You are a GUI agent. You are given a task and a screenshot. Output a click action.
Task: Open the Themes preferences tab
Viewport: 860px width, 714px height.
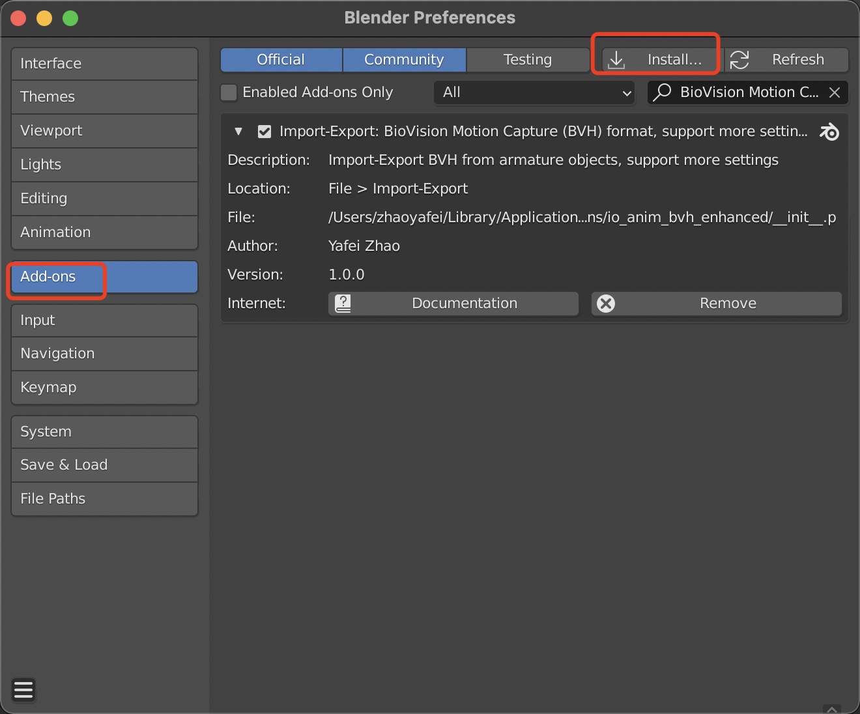point(104,97)
